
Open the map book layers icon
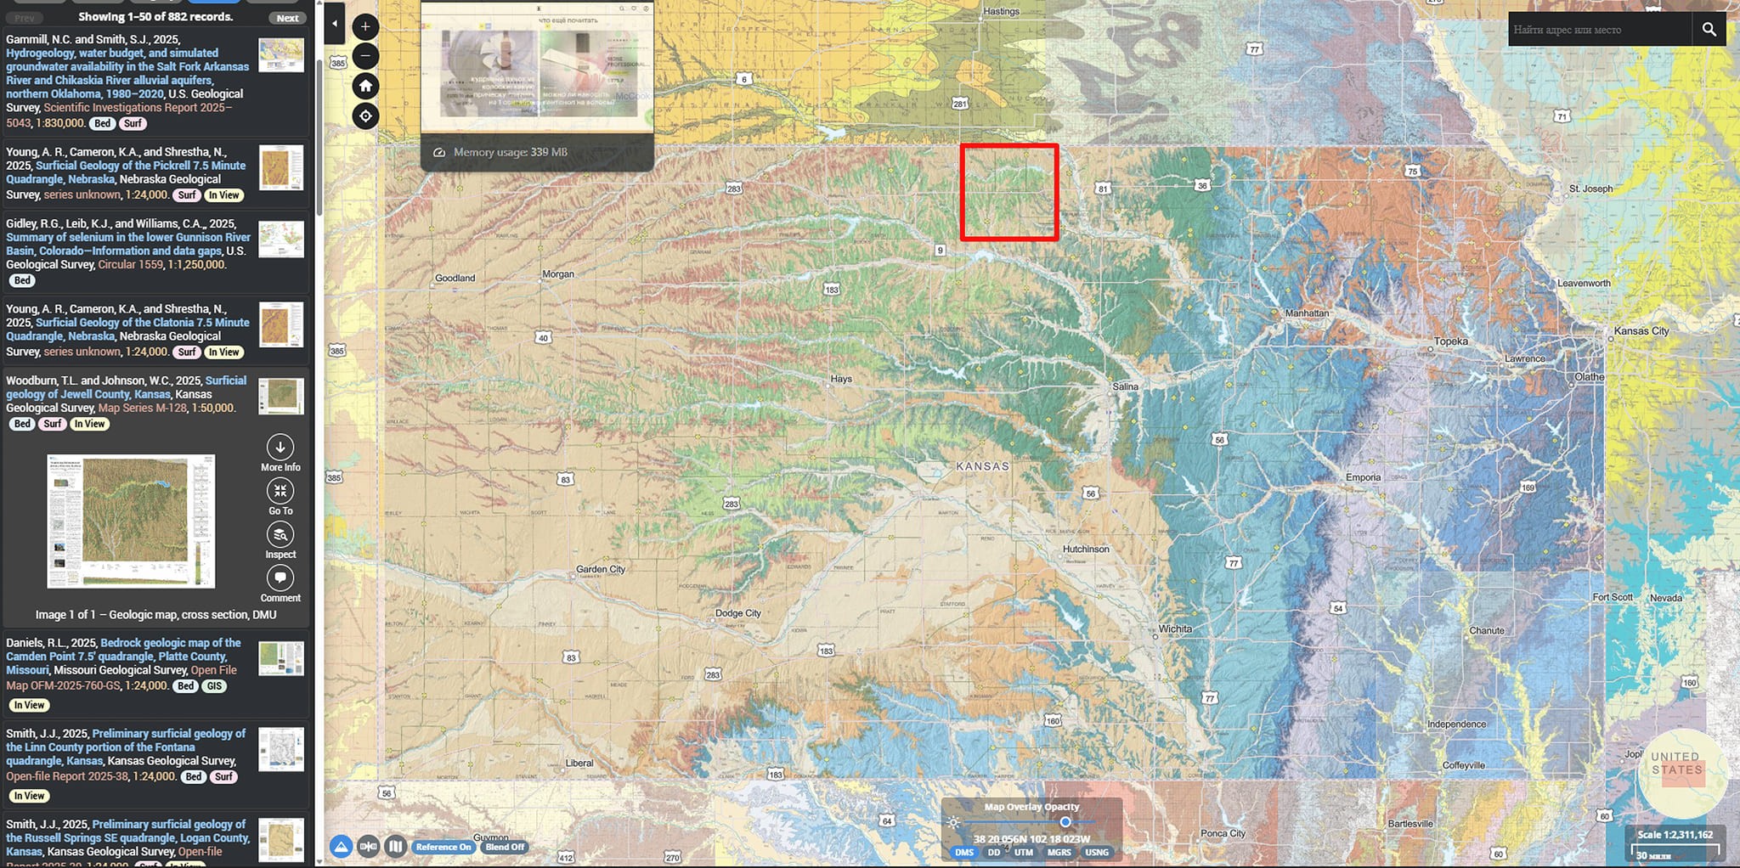[x=395, y=846]
